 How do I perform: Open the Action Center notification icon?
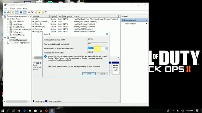point(197,110)
